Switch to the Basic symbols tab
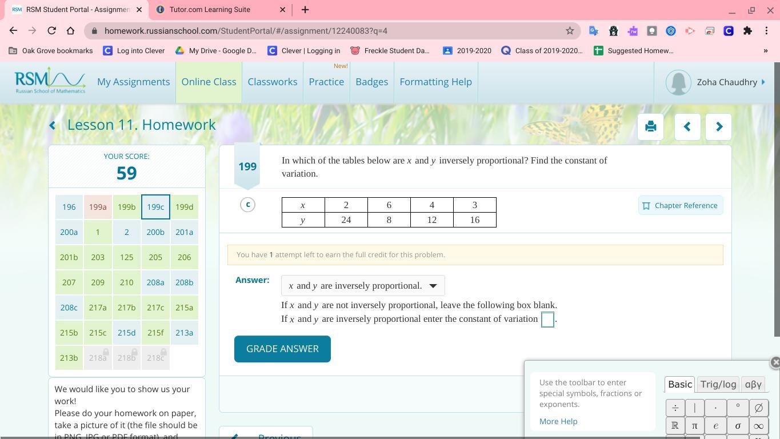The height and width of the screenshot is (439, 780). click(x=680, y=385)
